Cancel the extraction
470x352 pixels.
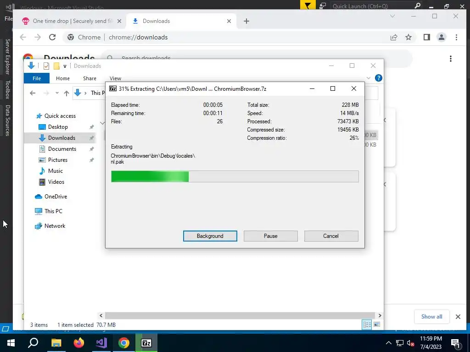(331, 236)
